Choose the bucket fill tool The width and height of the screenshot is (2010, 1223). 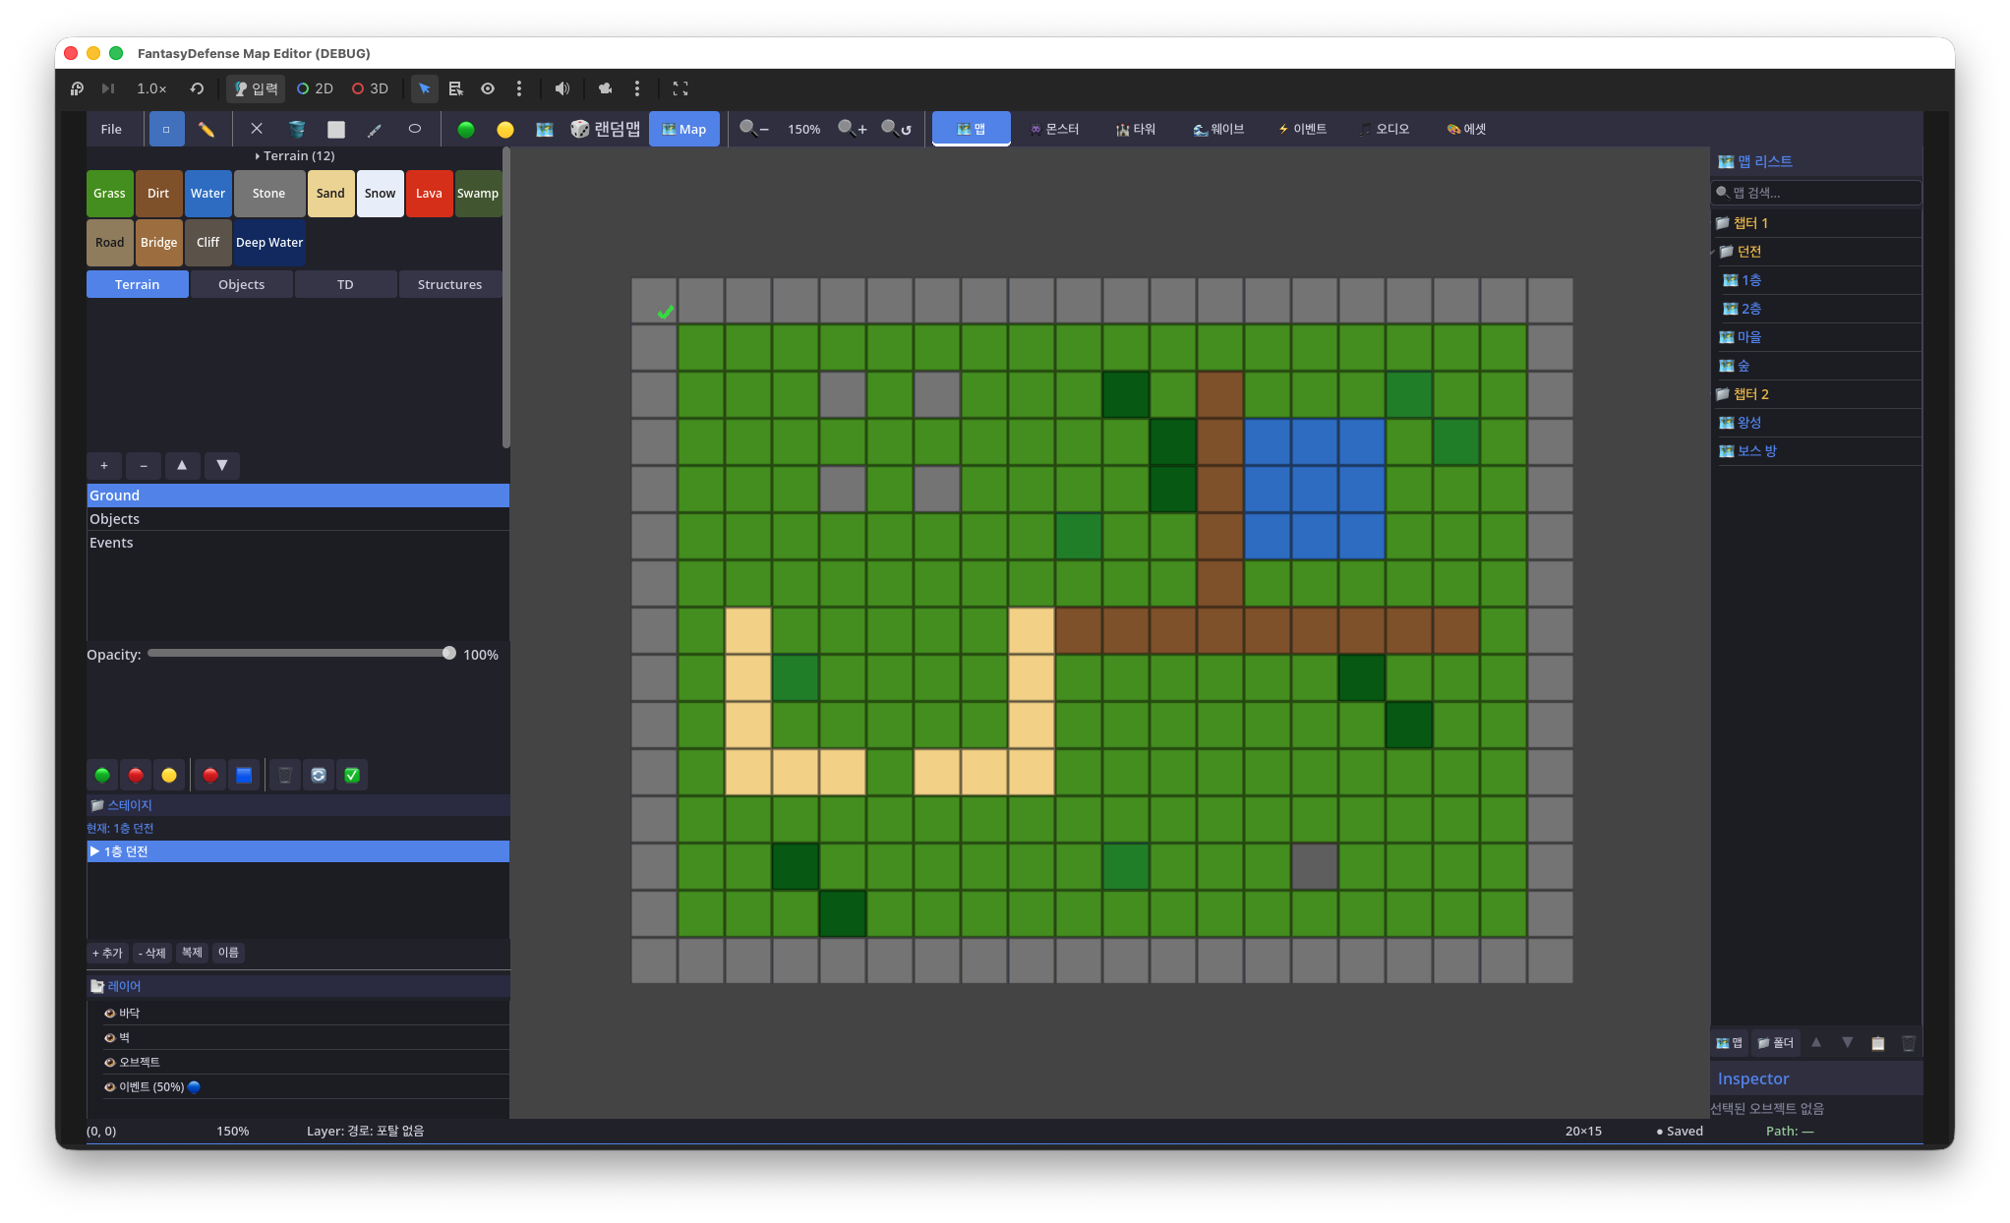point(297,129)
